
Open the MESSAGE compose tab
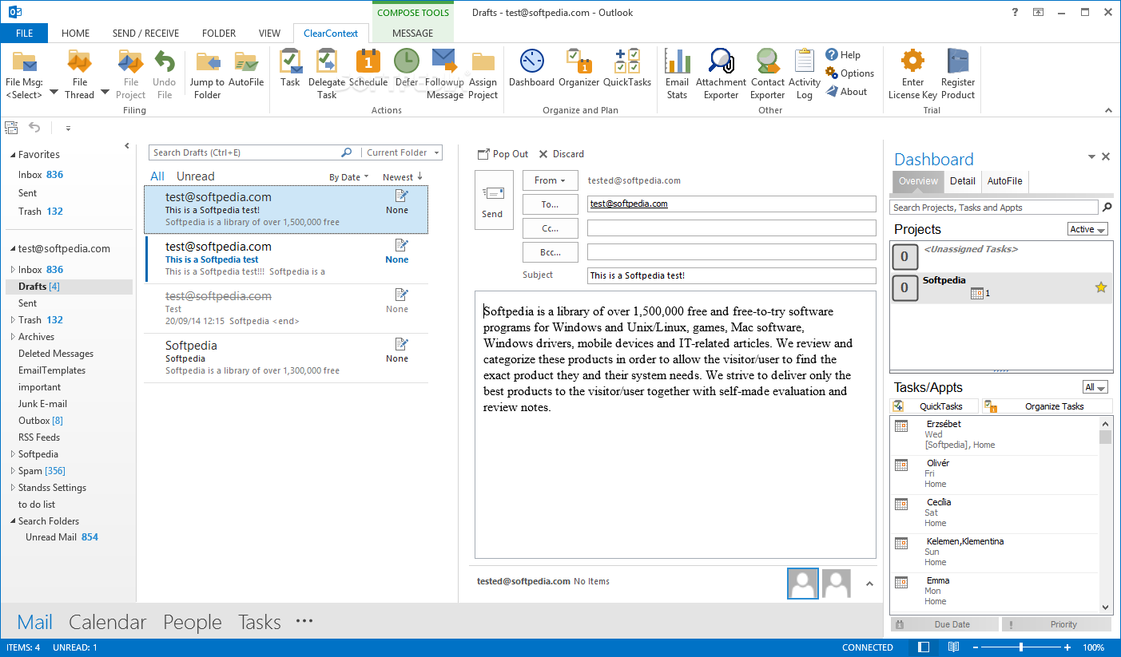413,34
